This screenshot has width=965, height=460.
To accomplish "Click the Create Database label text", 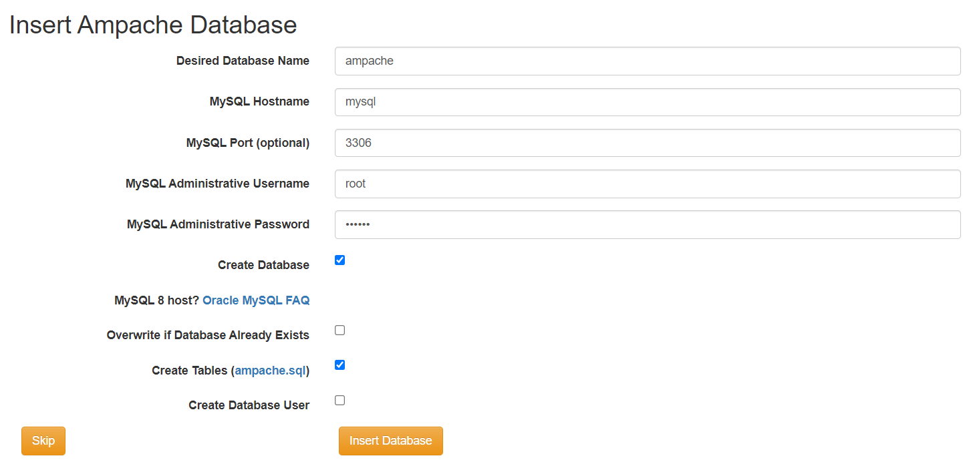I will tap(263, 265).
